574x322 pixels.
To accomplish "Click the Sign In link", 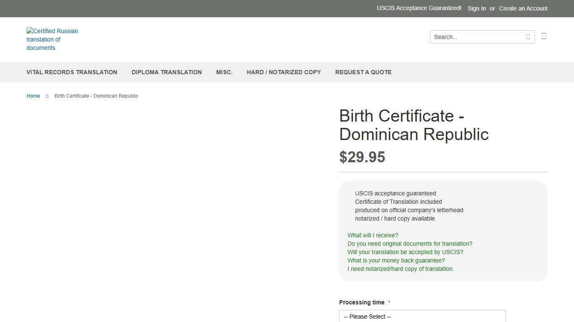I will pyautogui.click(x=477, y=8).
